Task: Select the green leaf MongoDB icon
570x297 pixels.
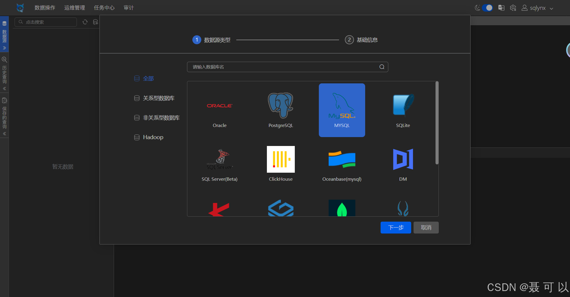Action: point(342,208)
